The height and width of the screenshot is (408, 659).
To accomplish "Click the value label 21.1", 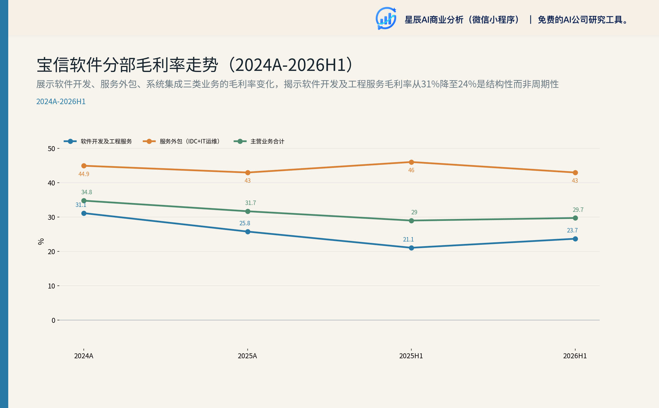I will pyautogui.click(x=408, y=239).
